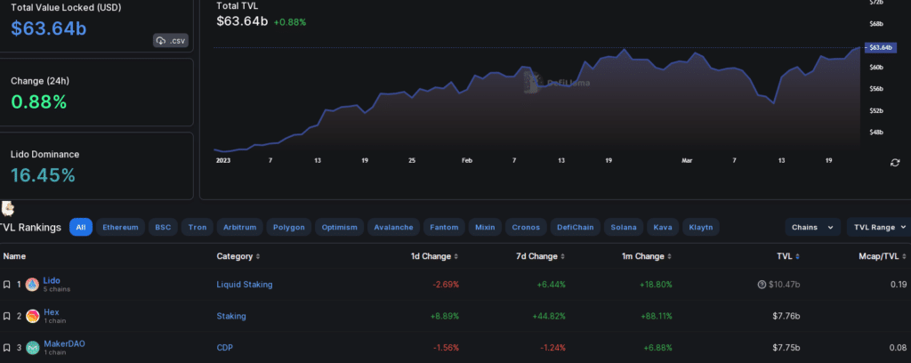
Task: Download the TVL data as .csv
Action: (171, 41)
